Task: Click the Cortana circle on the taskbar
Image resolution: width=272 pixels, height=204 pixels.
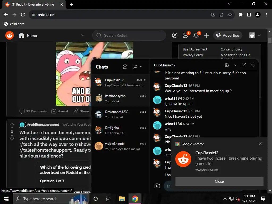Action: coord(96,199)
